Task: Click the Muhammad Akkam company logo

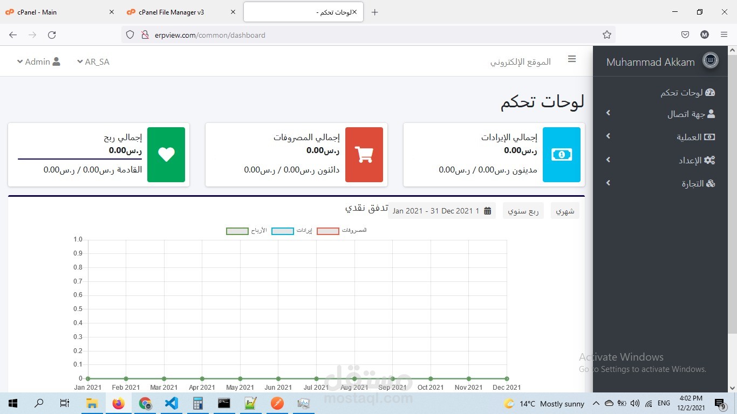Action: (711, 60)
